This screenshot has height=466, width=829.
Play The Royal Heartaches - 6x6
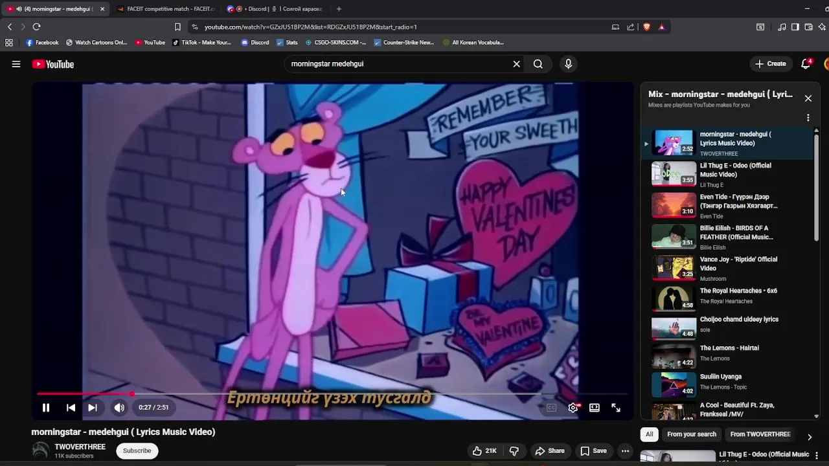tap(728, 300)
